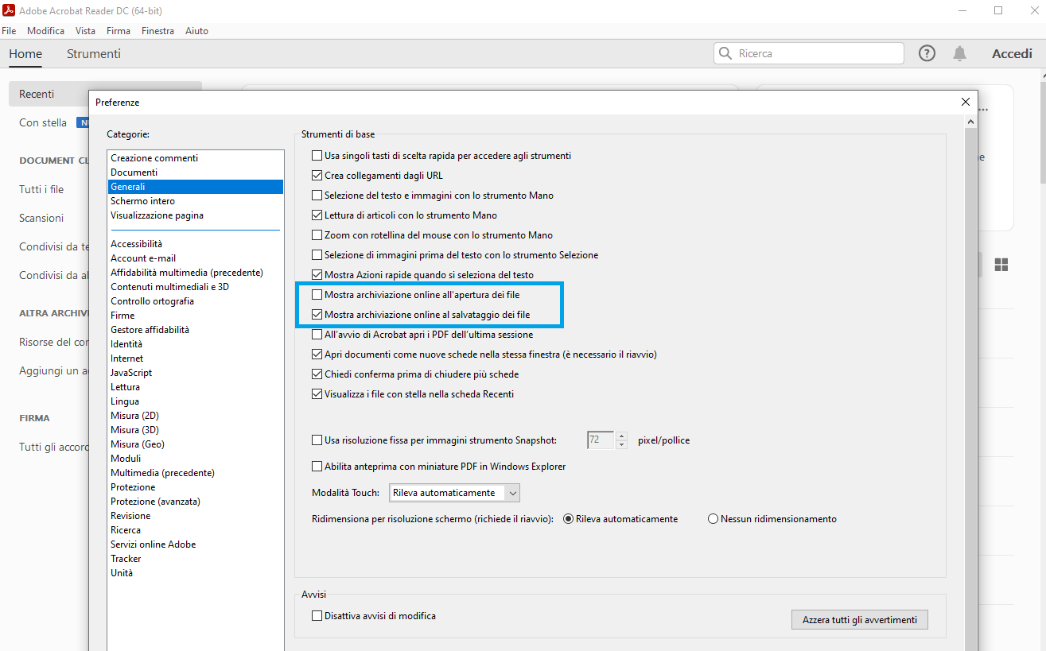Switch to the Strumenti tab
This screenshot has height=651, width=1046.
click(x=94, y=54)
